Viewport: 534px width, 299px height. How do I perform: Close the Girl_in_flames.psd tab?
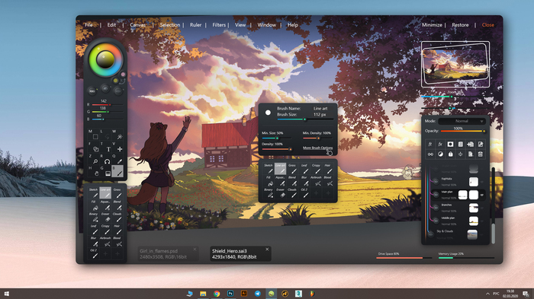click(x=195, y=250)
